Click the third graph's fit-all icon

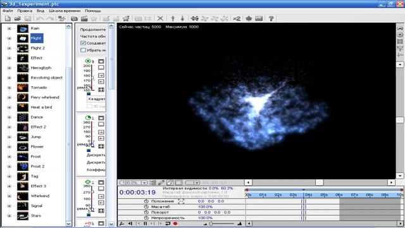pyautogui.click(x=101, y=211)
